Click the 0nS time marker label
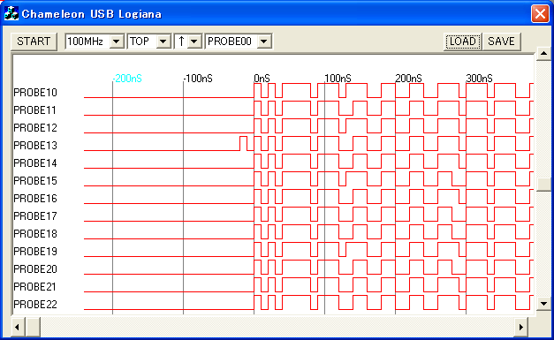 click(262, 79)
